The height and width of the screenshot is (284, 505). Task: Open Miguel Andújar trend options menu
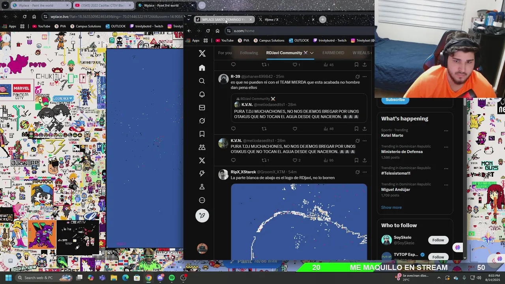pos(446,185)
